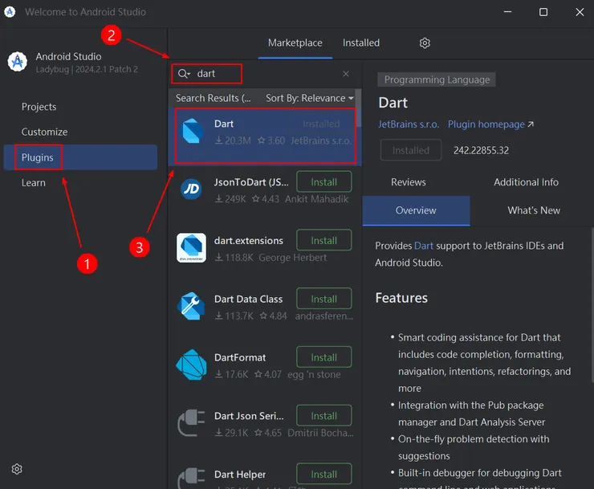This screenshot has width=594, height=489.
Task: Click the Dart Json Serializable plug icon
Action: (191, 423)
